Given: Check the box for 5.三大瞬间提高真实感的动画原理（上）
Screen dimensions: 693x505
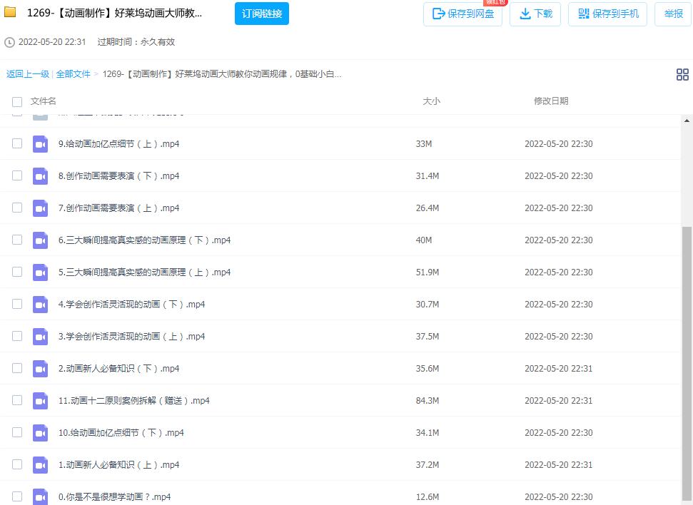Looking at the screenshot, I should pos(17,272).
